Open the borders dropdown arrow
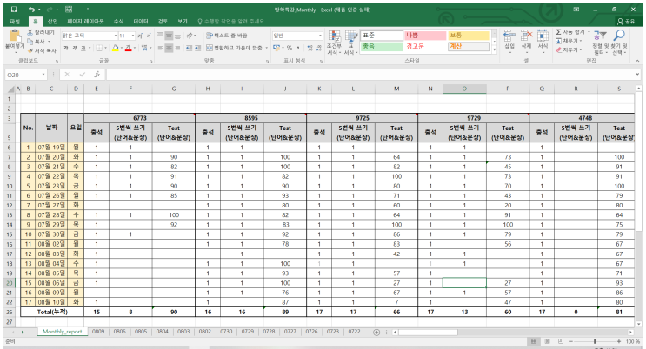The image size is (646, 349). click(x=107, y=48)
